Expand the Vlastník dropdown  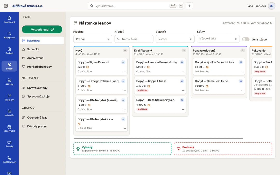coord(175,39)
